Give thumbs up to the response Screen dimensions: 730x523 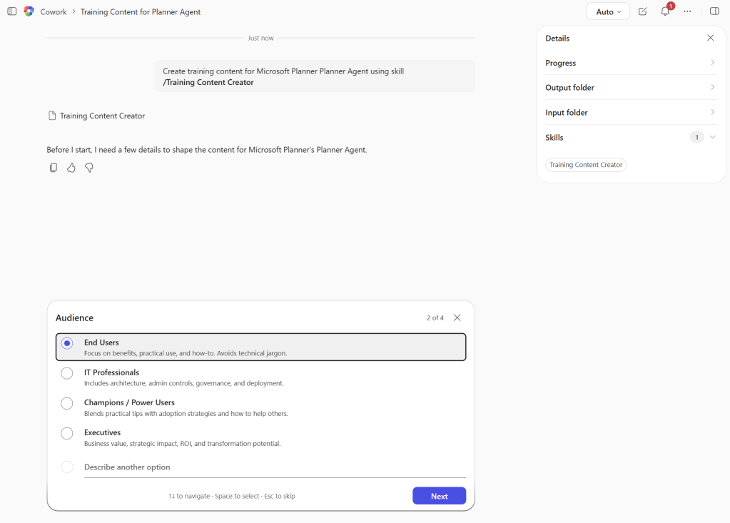point(71,168)
